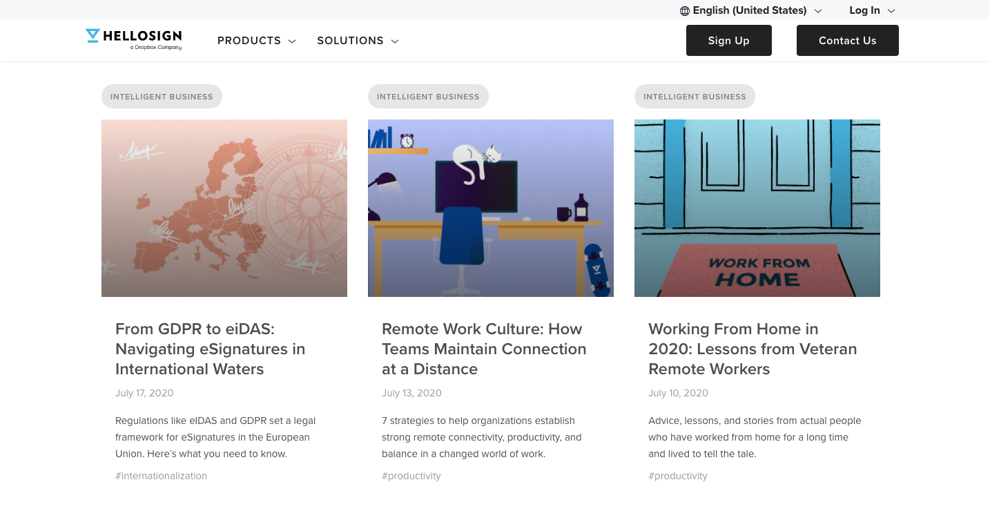Open the SOLUTIONS menu
The image size is (990, 511).
[350, 41]
